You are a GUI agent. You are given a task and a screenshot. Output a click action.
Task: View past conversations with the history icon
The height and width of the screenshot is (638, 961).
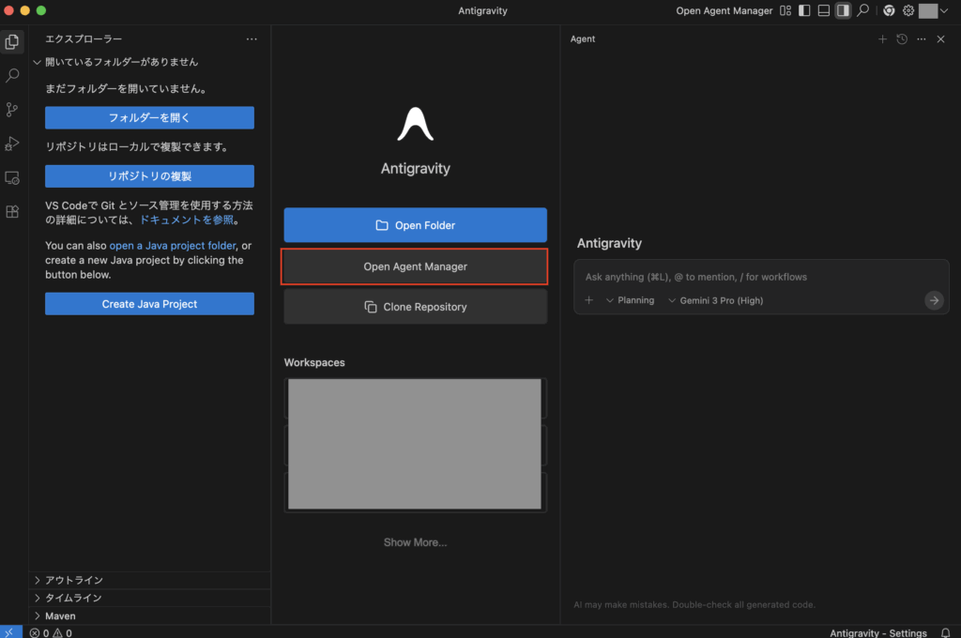click(x=902, y=39)
